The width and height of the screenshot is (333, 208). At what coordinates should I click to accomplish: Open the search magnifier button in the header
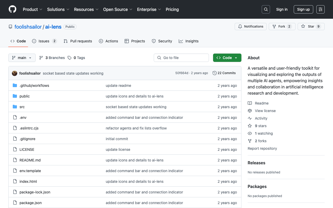[x=266, y=9]
